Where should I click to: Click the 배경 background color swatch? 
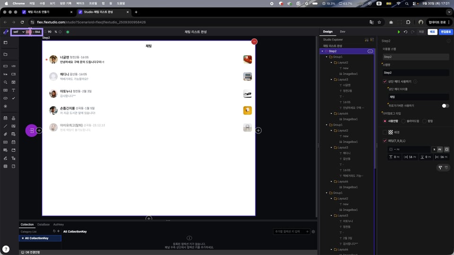pyautogui.click(x=391, y=132)
